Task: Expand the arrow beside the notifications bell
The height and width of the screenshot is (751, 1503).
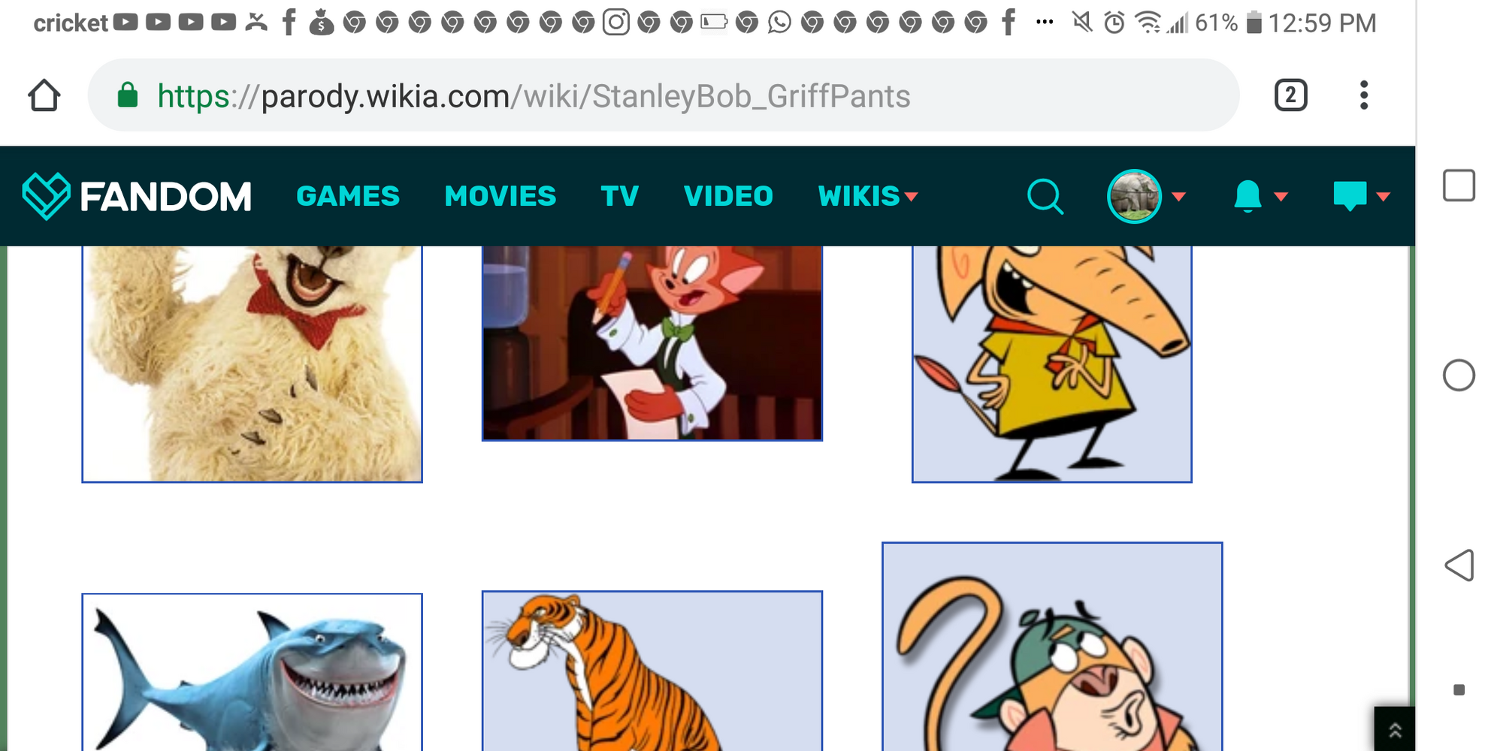Action: [x=1281, y=197]
